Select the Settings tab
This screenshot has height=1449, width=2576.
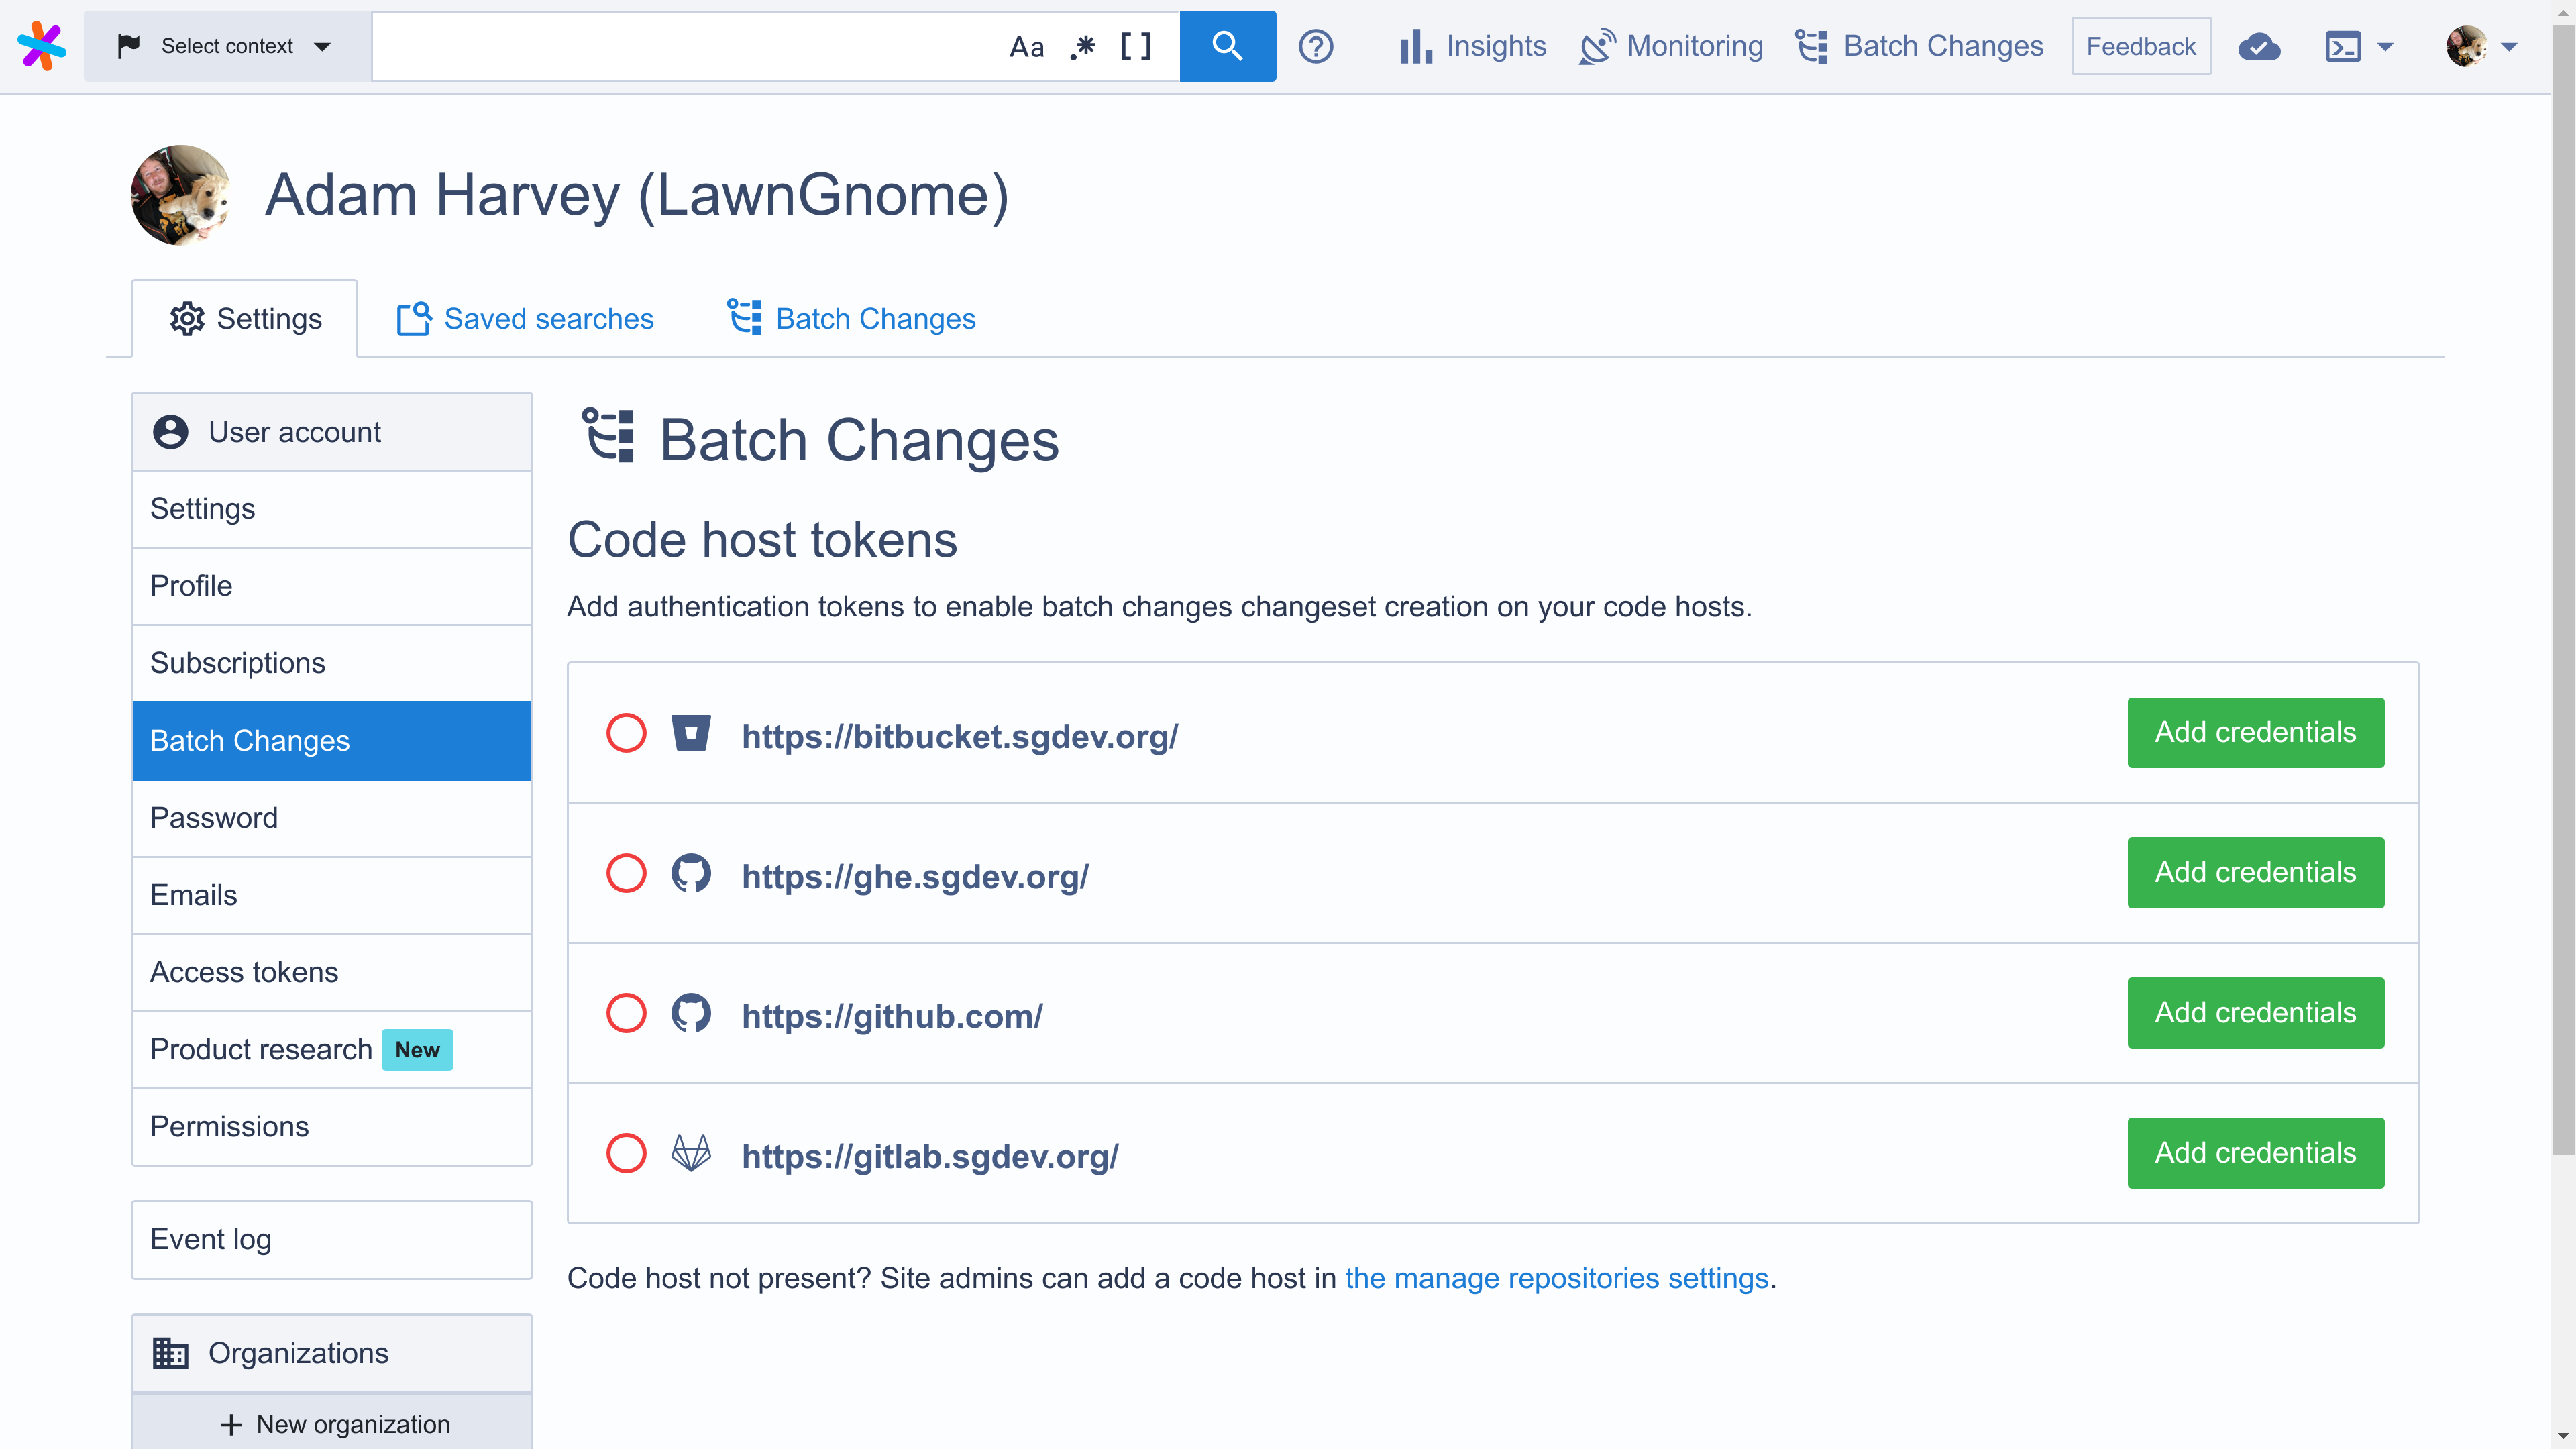click(245, 319)
